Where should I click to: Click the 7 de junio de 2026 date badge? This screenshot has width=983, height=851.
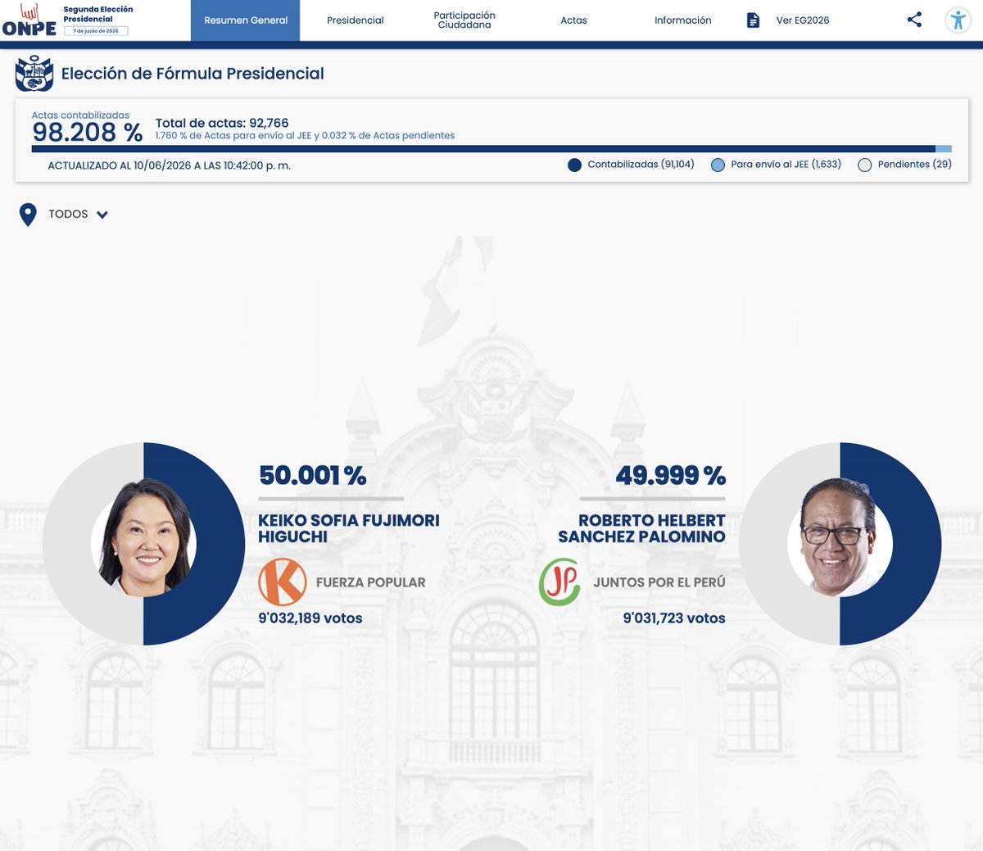pyautogui.click(x=96, y=31)
